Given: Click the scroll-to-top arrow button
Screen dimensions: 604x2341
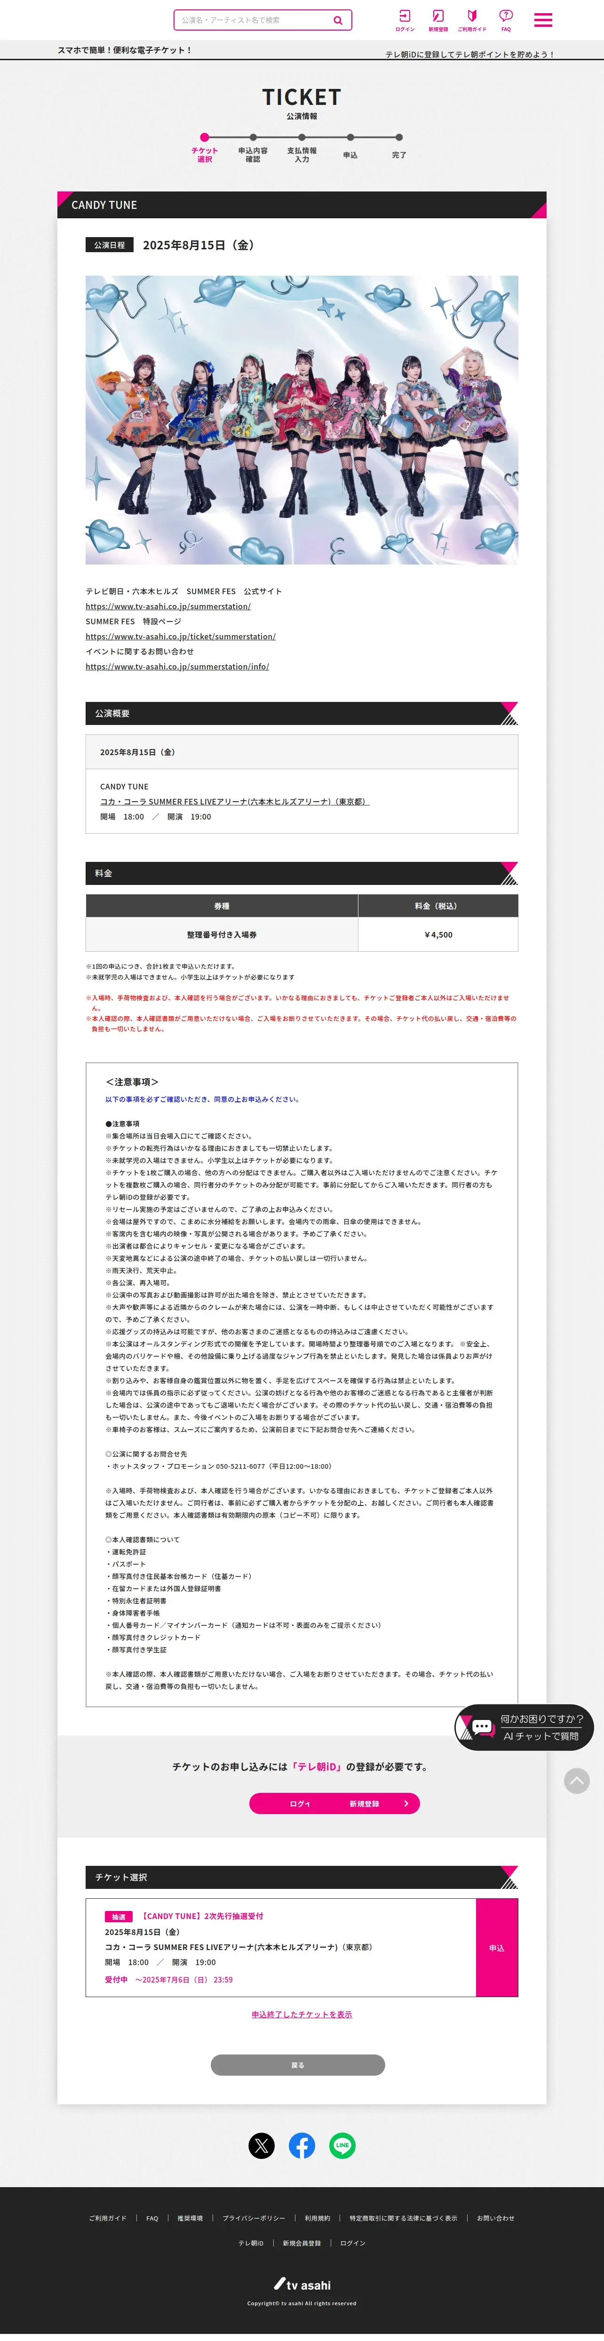Looking at the screenshot, I should pyautogui.click(x=577, y=1780).
